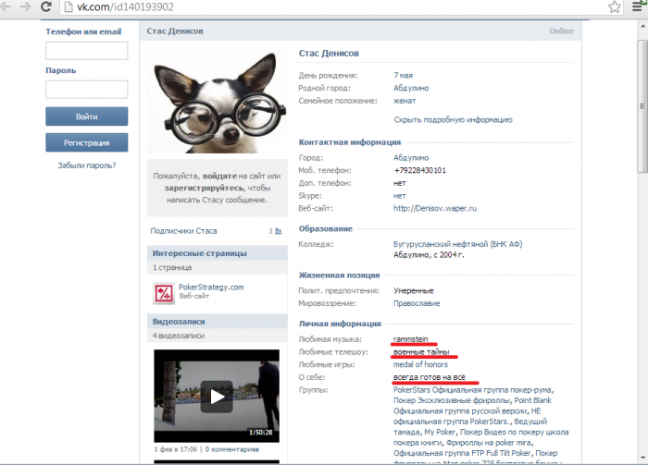
Task: Open the chihuahua profile photo
Action: 218,102
